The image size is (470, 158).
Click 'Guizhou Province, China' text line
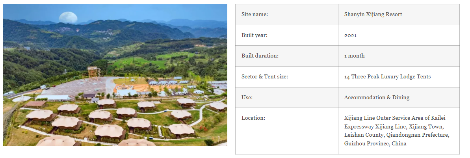[x=375, y=143]
